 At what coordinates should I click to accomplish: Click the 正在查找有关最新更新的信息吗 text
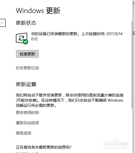(x=44, y=147)
